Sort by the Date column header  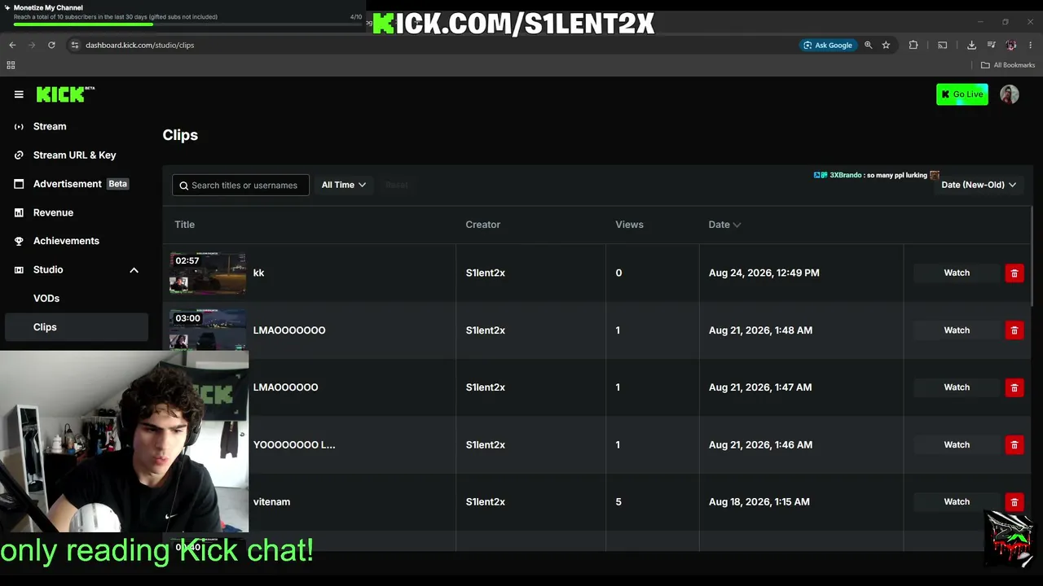724,225
